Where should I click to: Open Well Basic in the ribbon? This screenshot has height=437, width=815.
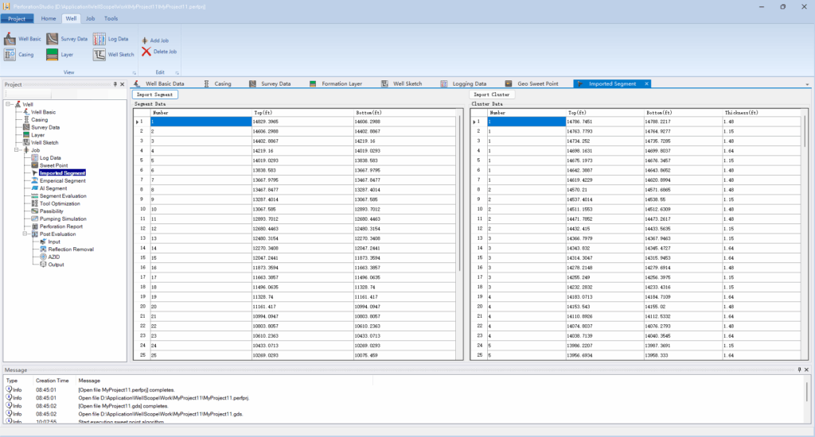[22, 39]
